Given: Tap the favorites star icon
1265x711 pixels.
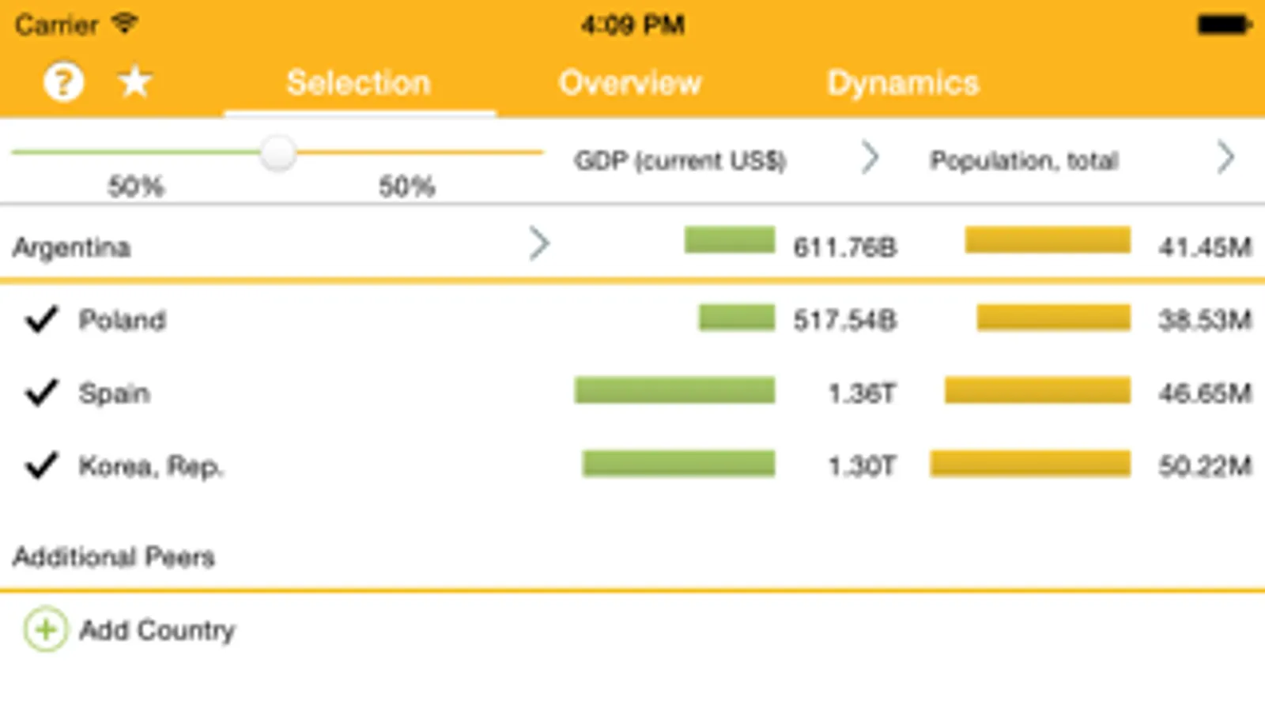Looking at the screenshot, I should click(x=135, y=82).
